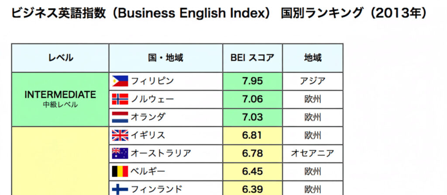Click the Norway flag icon
Image resolution: width=447 pixels, height=195 pixels.
point(120,99)
